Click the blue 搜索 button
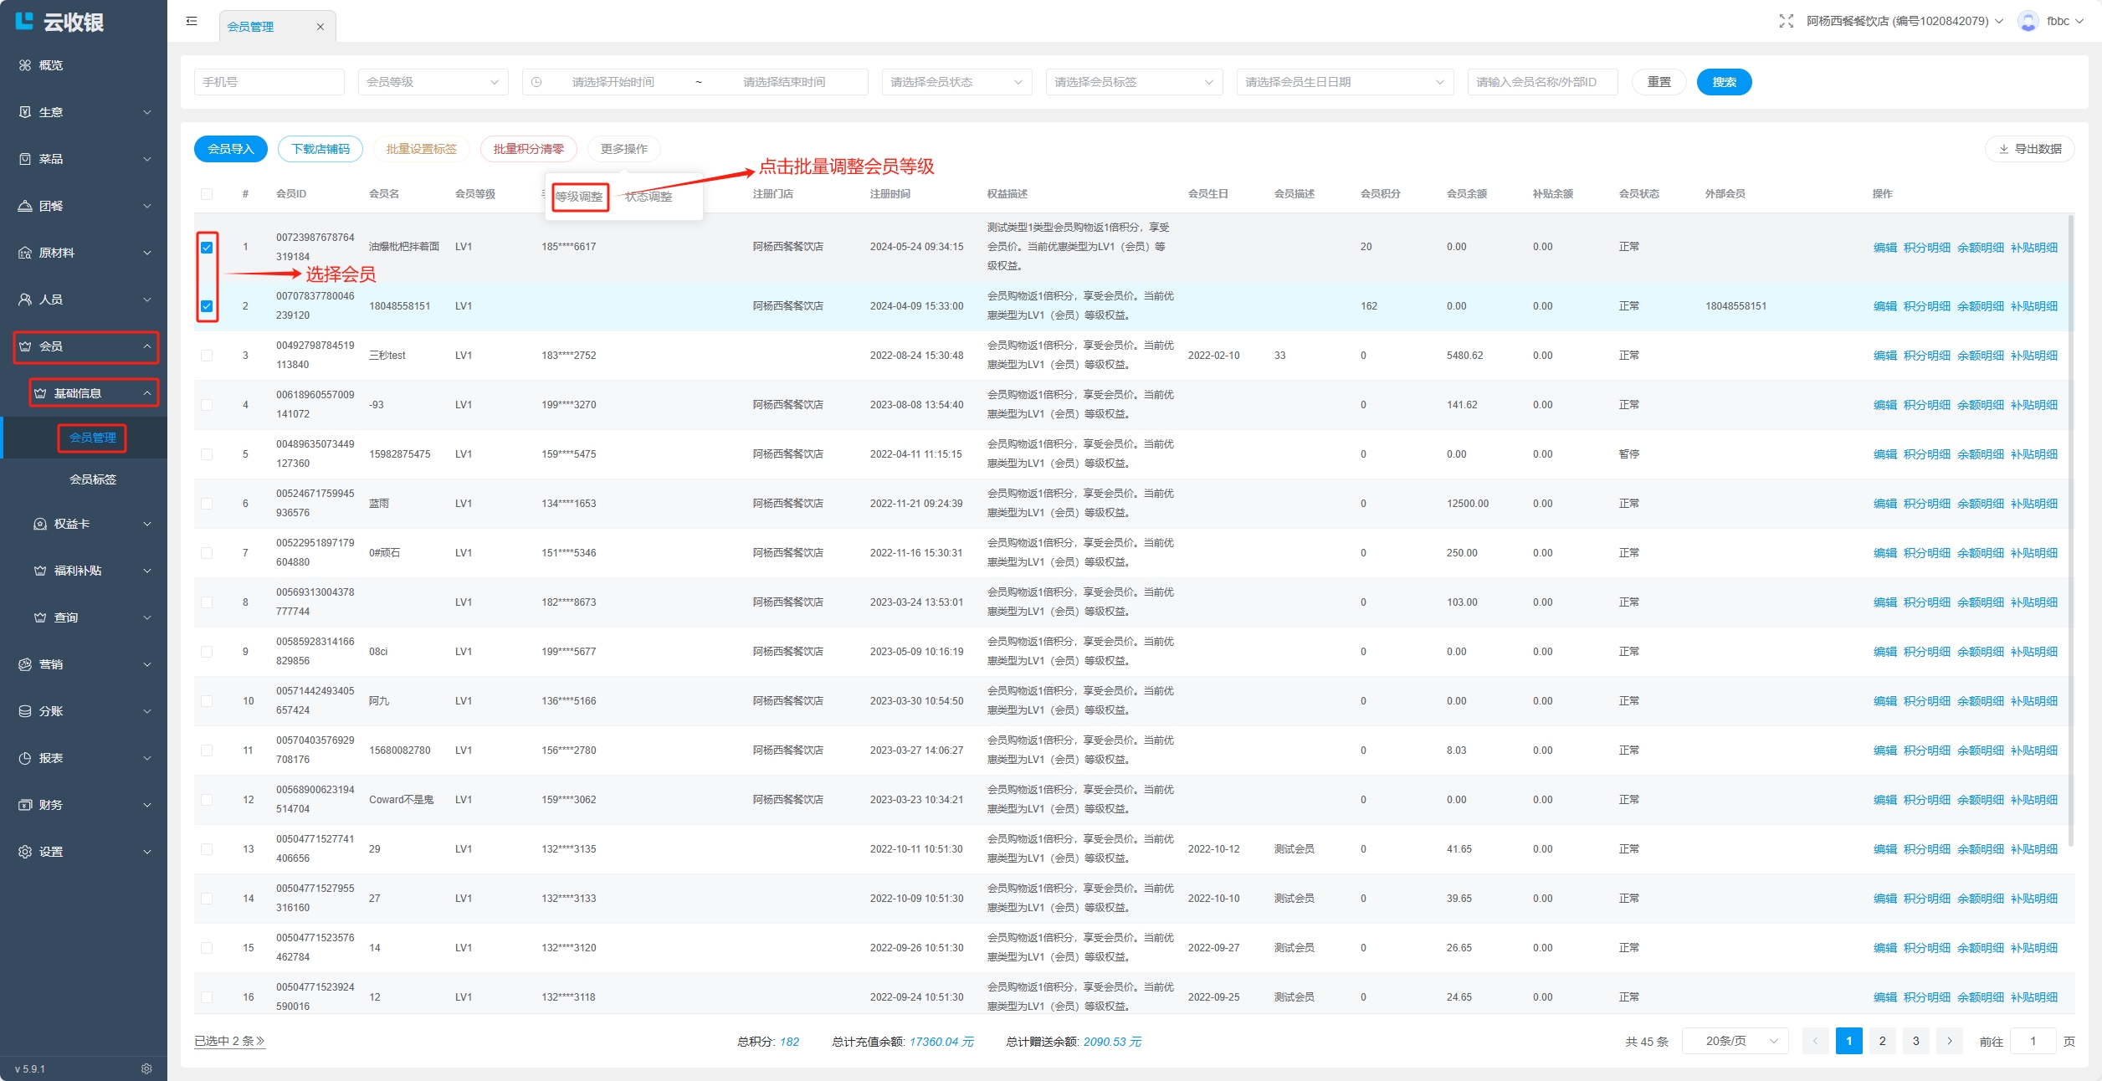Screen dimensions: 2102x1081 (x=1723, y=82)
